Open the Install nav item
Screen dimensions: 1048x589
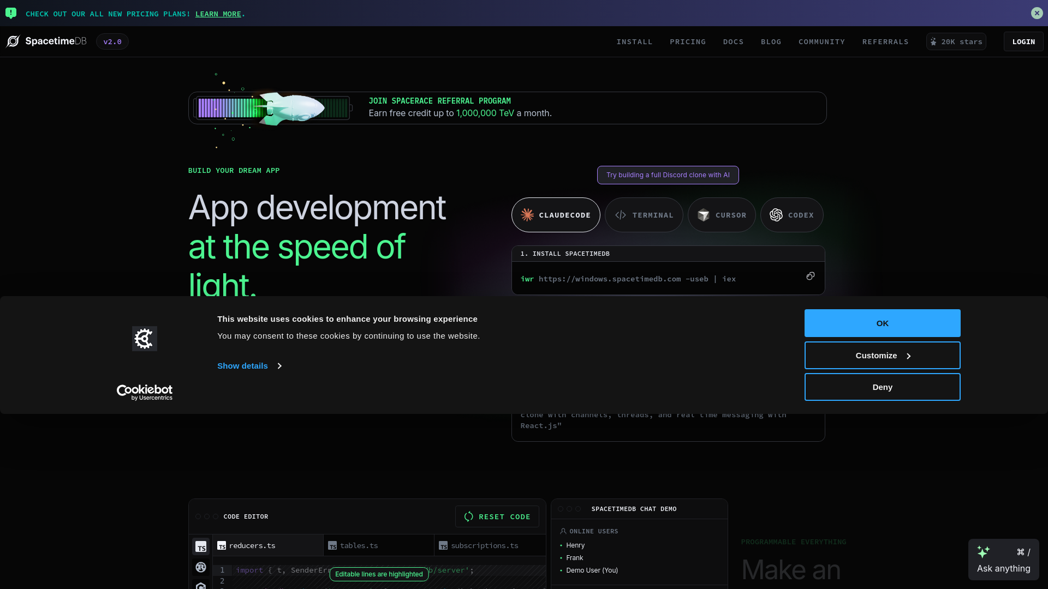634,42
